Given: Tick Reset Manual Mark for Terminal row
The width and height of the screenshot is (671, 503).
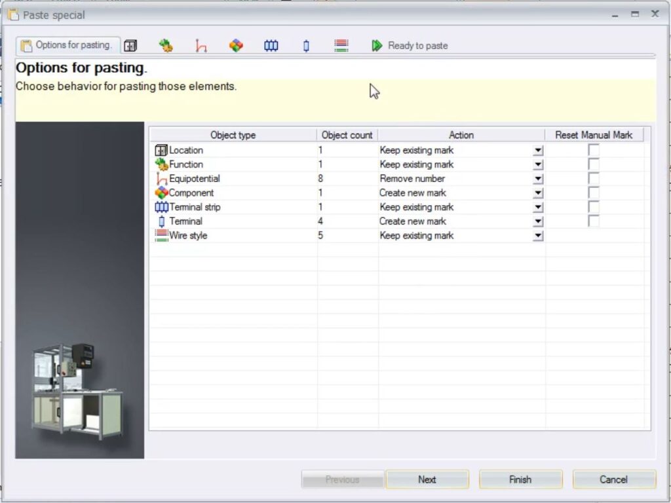Looking at the screenshot, I should pos(594,221).
